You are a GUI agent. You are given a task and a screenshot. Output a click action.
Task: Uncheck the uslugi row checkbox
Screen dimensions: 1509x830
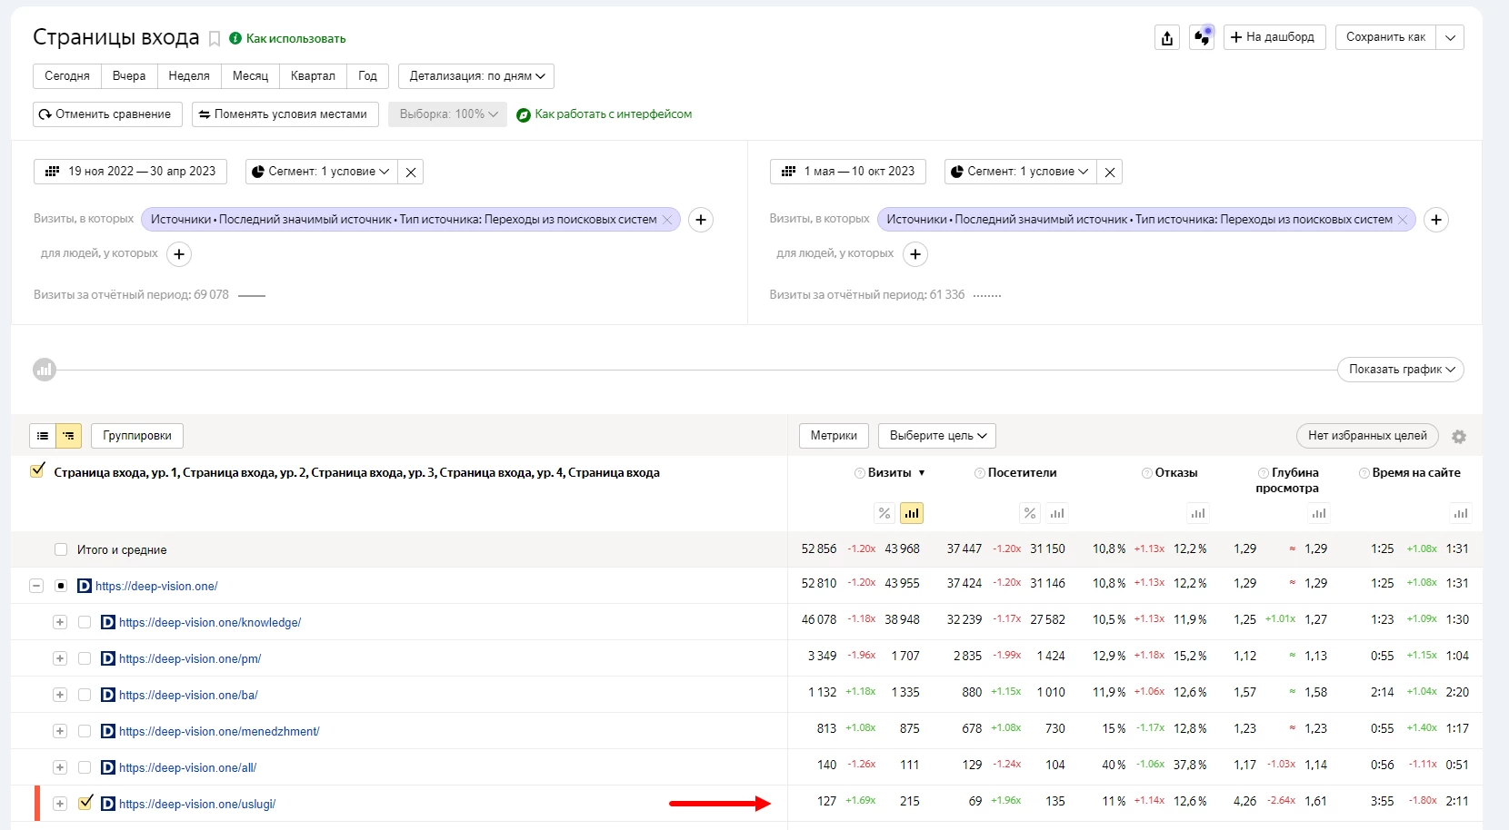coord(85,803)
